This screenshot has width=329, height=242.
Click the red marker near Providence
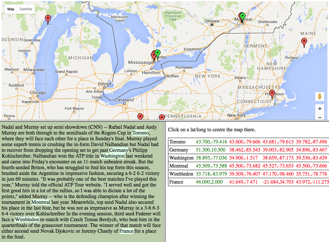272,94
